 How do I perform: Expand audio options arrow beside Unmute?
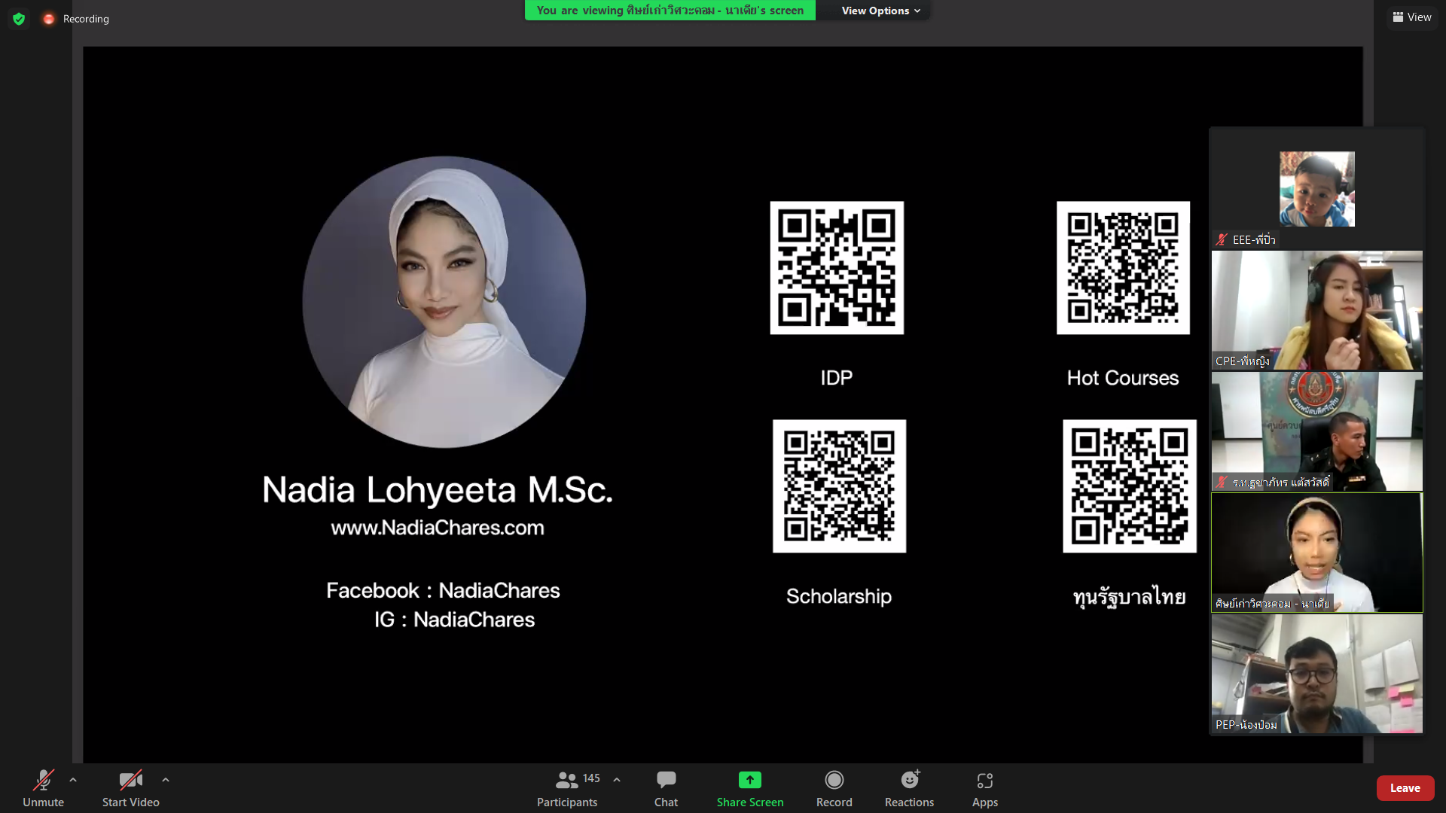(x=73, y=780)
